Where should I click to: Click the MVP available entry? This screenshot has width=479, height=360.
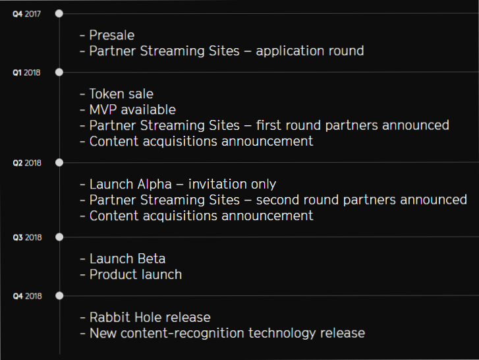(x=128, y=109)
